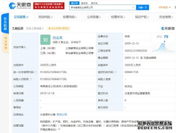Click the 天眼一下 search button
This screenshot has height=133, width=176.
point(143,7)
